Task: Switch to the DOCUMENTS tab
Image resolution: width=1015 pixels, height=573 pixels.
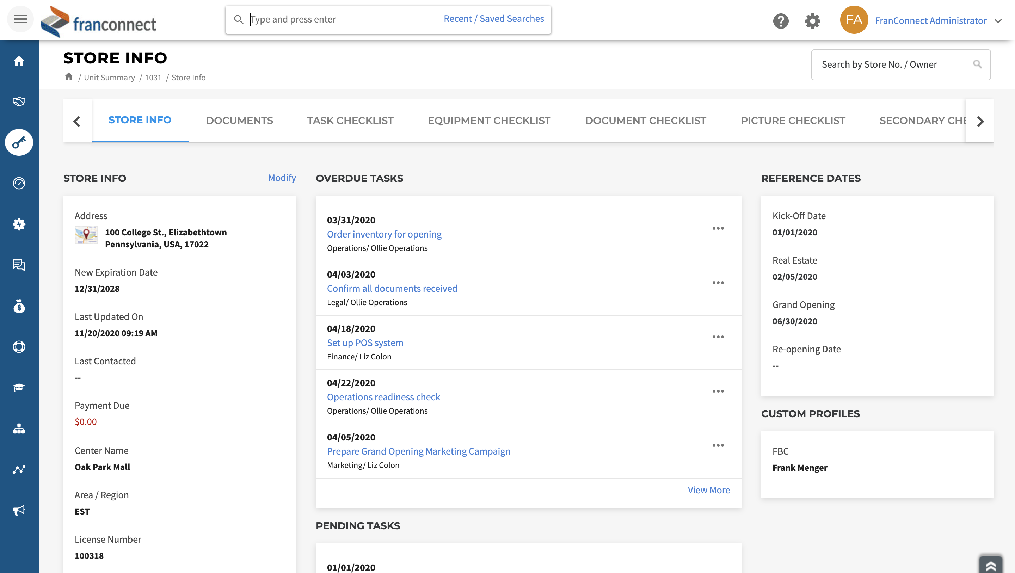Action: pyautogui.click(x=239, y=120)
